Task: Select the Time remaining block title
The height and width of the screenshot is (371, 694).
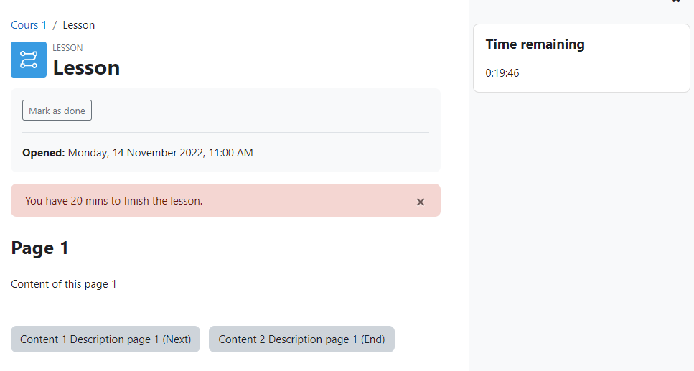Action: pos(535,44)
